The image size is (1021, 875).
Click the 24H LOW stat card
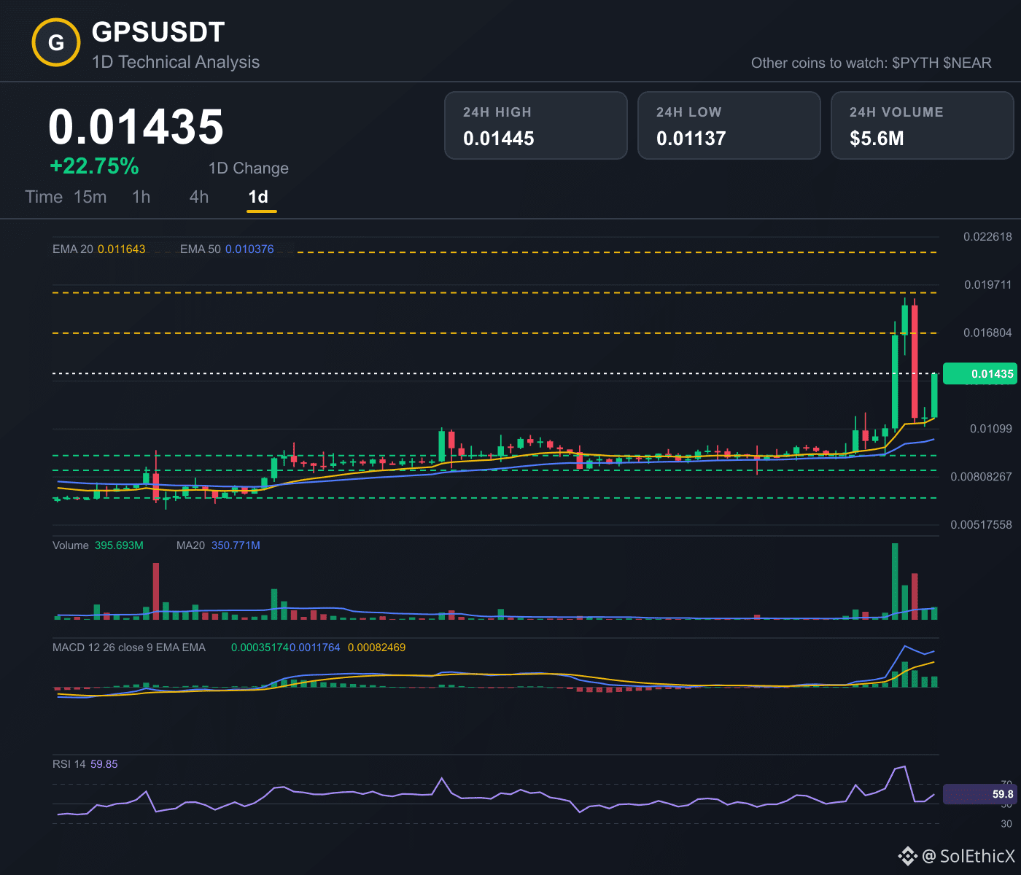pos(729,125)
